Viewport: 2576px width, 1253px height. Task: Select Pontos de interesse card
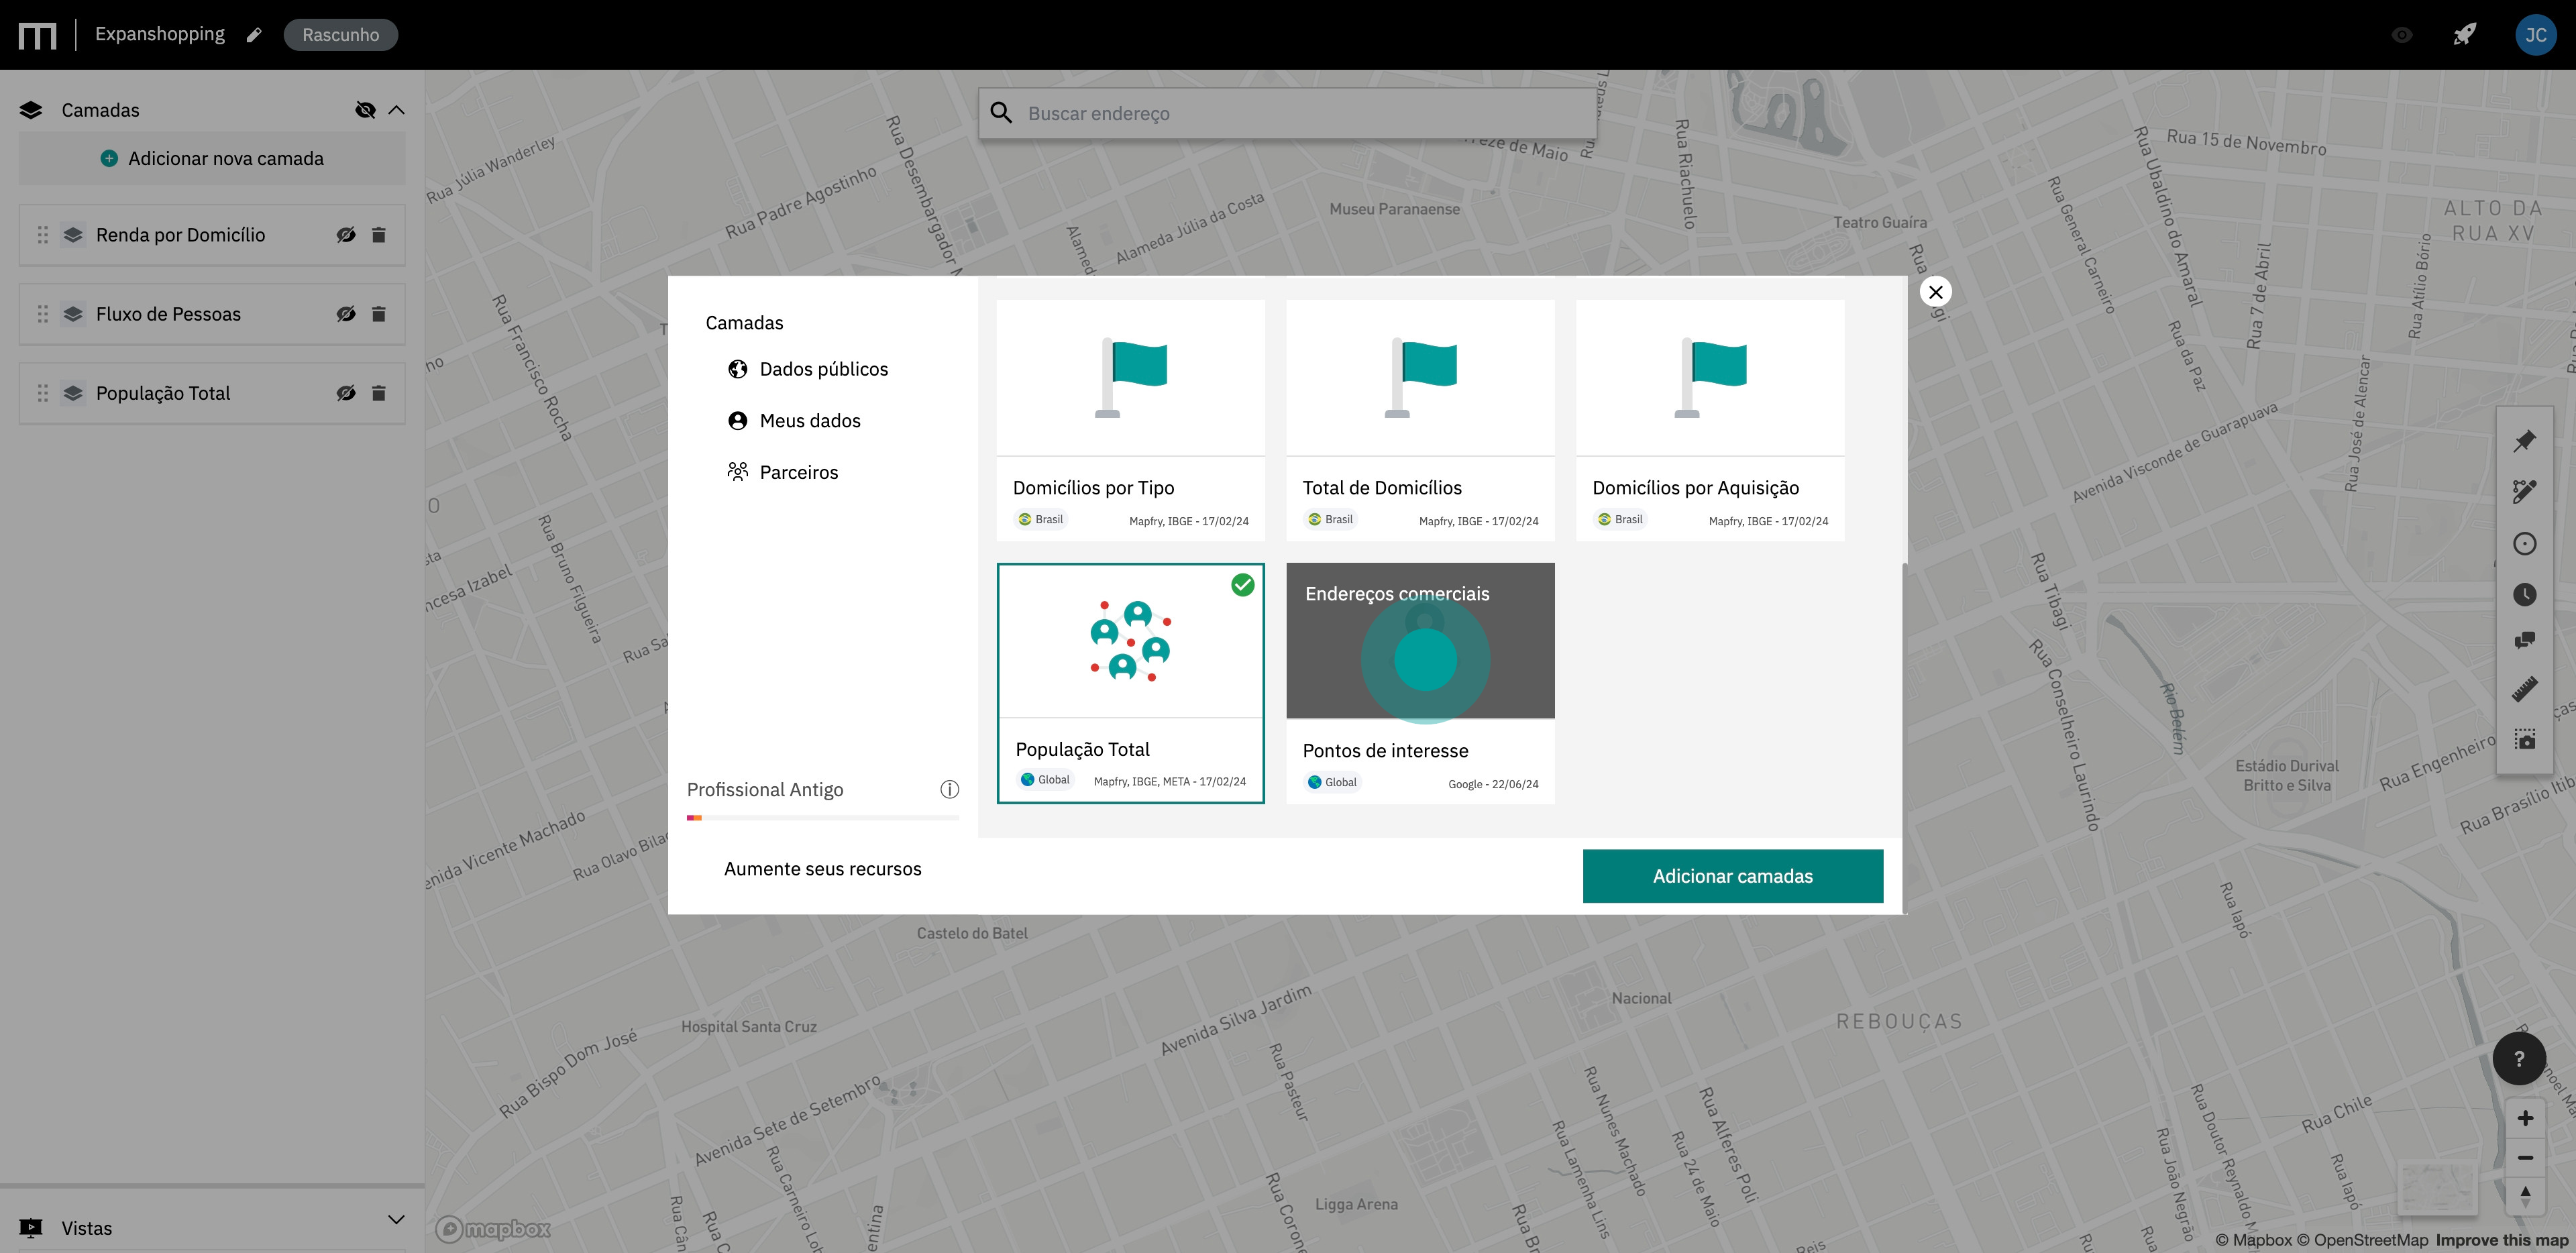pyautogui.click(x=1420, y=683)
